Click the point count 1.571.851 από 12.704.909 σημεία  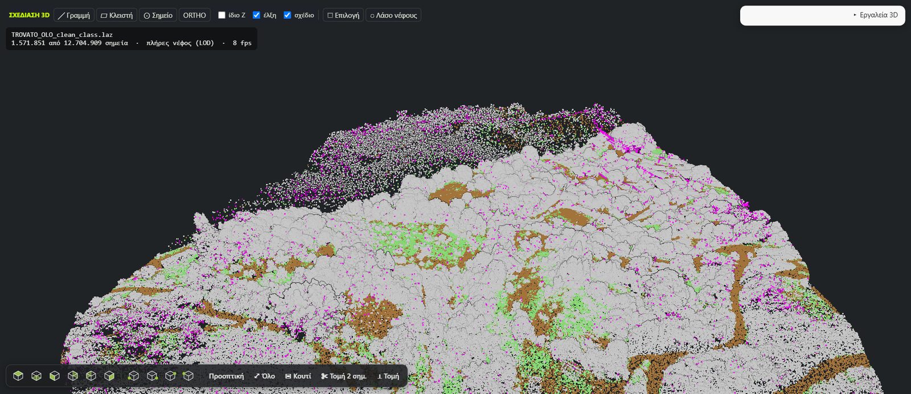(69, 43)
